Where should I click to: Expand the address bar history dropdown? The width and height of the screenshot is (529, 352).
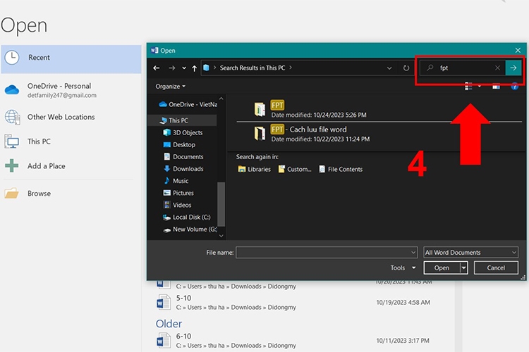point(389,68)
